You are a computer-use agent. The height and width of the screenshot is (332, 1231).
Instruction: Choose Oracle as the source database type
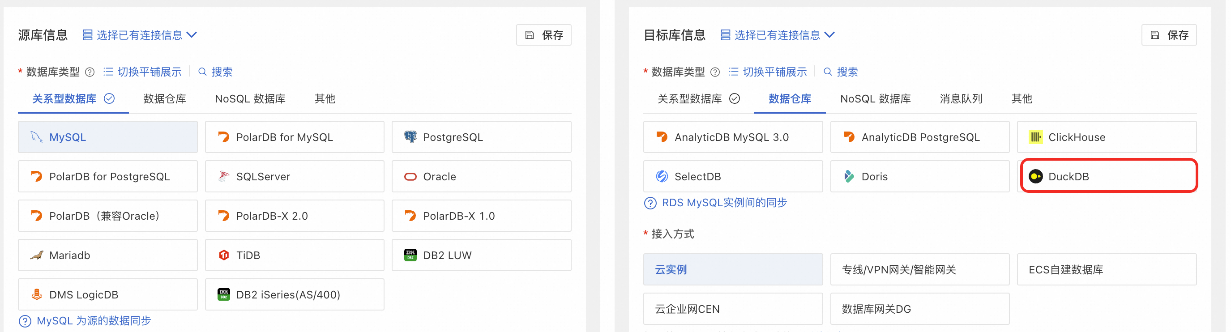(x=481, y=176)
